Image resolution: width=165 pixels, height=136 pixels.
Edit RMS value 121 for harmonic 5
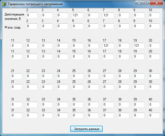pyautogui.click(x=78, y=15)
